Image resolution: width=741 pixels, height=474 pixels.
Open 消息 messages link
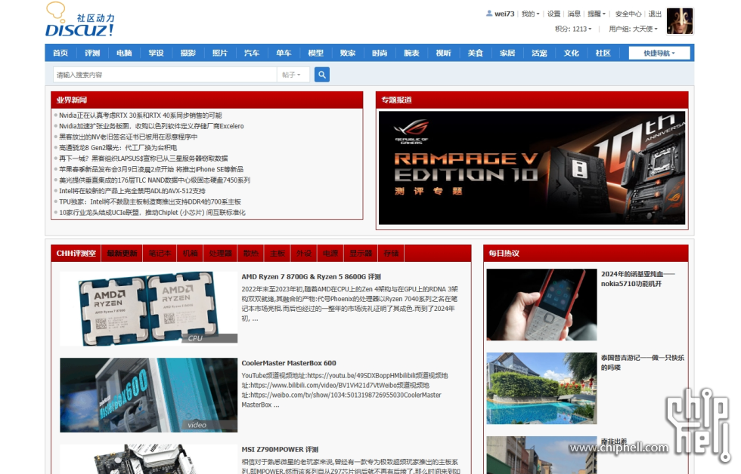tap(574, 14)
